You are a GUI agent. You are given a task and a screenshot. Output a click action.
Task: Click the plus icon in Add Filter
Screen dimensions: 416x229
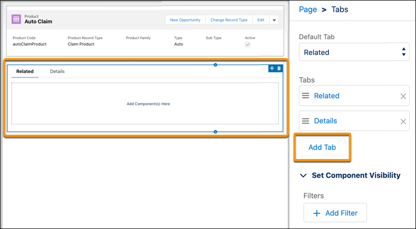pos(317,213)
